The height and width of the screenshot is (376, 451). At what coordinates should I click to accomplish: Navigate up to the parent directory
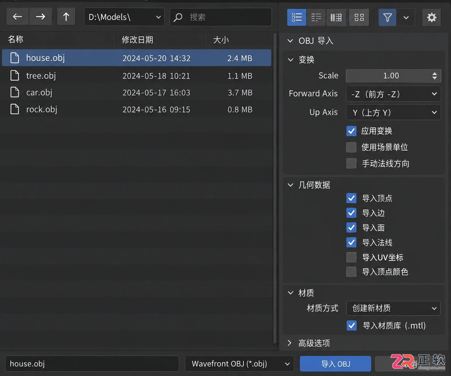[x=66, y=17]
